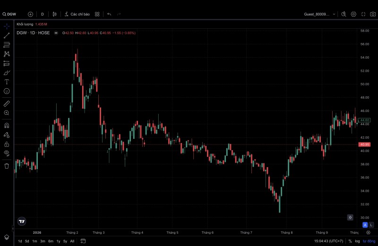Screen dimensions: 378x246
Task: Open the candlestick chart style selector
Action: 55,14
